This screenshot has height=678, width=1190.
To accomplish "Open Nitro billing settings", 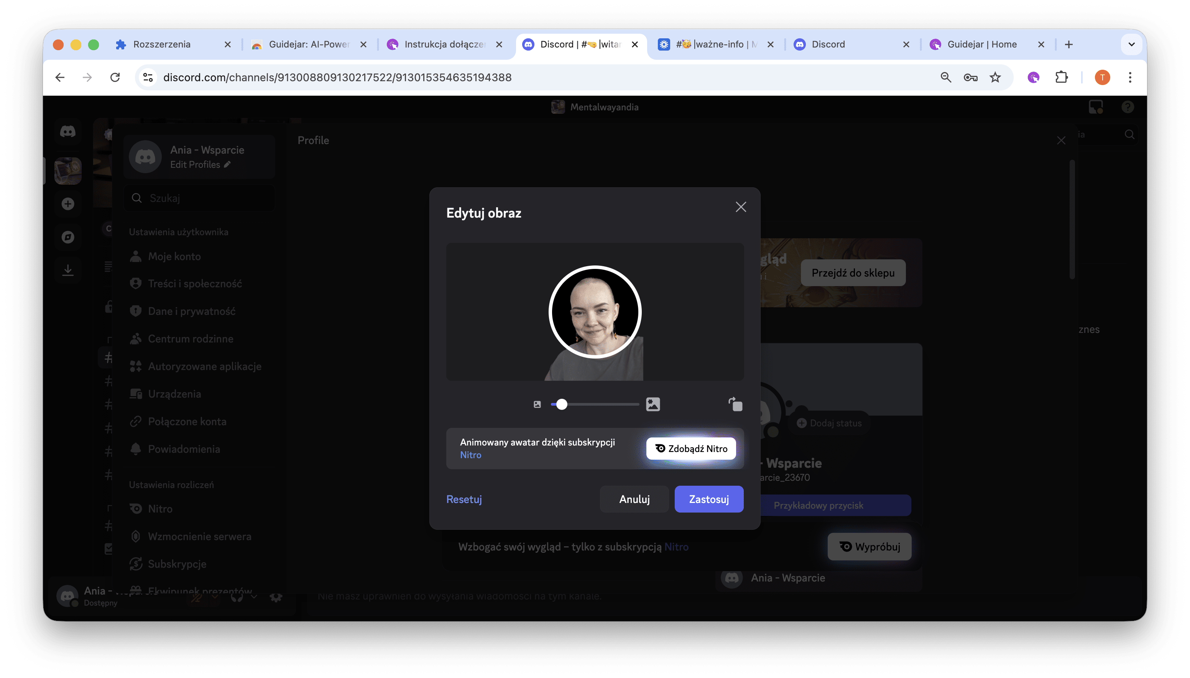I will [x=199, y=509].
